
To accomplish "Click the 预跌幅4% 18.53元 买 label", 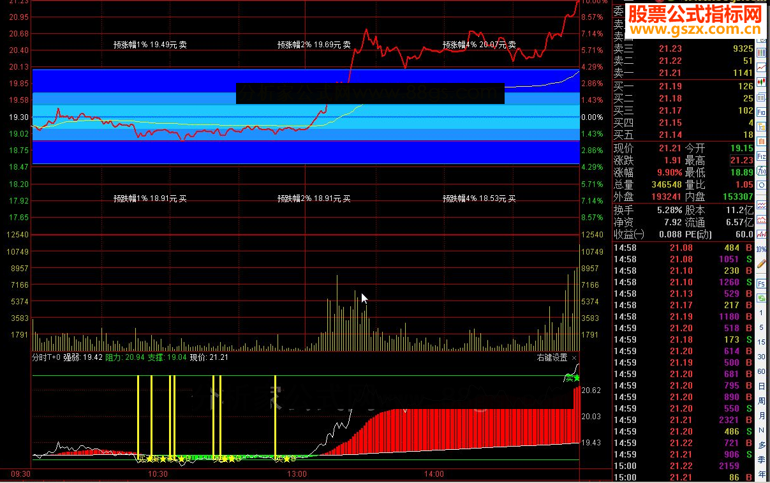I will point(479,198).
